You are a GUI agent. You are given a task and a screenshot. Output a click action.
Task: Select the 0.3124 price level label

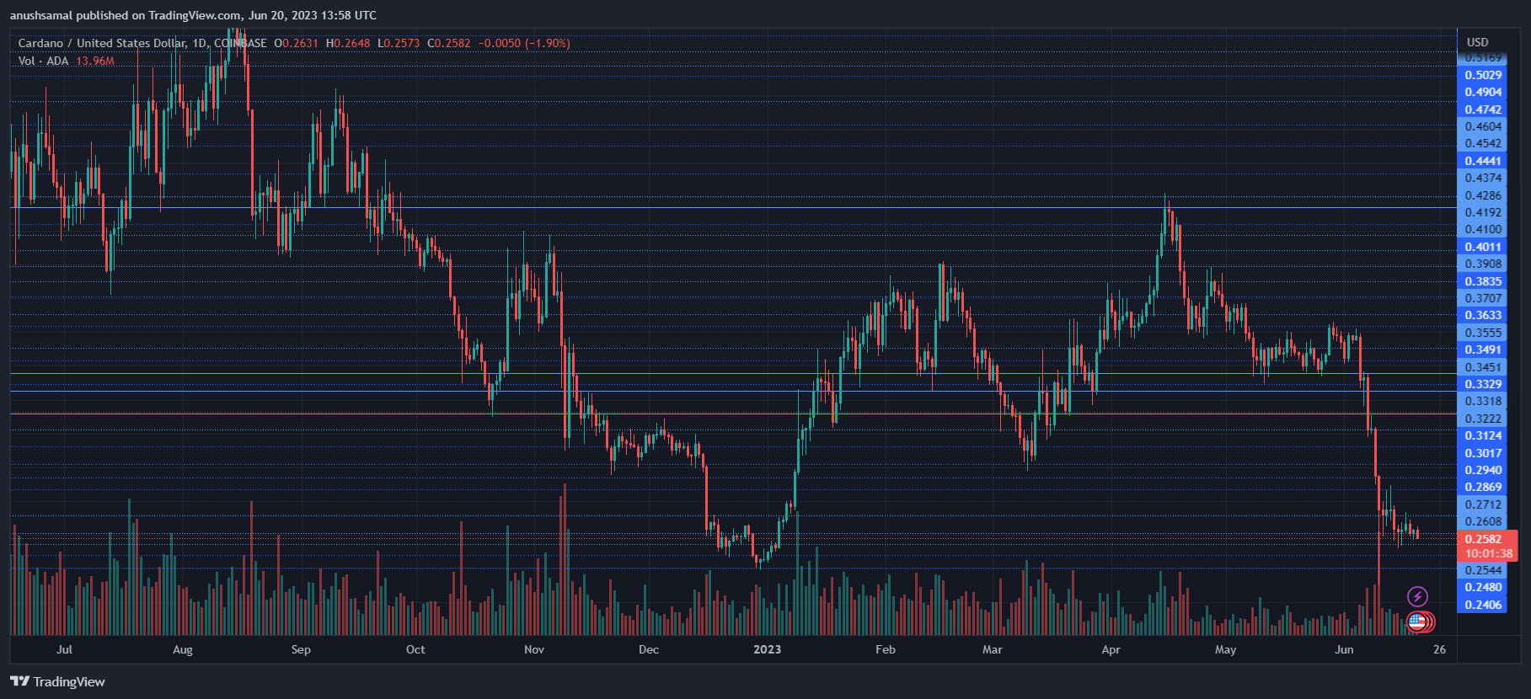pyautogui.click(x=1483, y=435)
